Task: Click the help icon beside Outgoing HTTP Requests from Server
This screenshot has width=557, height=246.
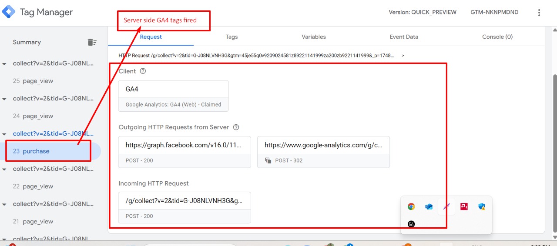Action: (x=236, y=127)
